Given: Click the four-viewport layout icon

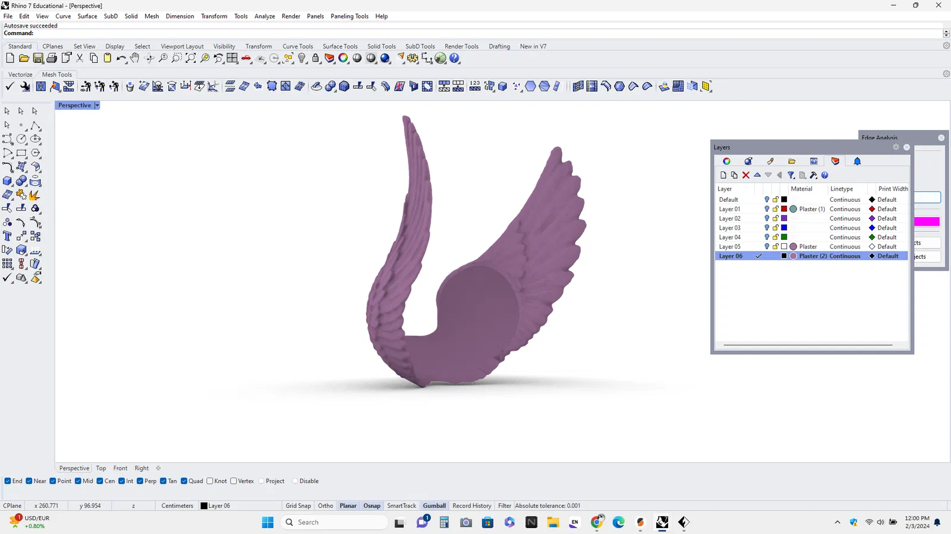Looking at the screenshot, I should pos(232,58).
